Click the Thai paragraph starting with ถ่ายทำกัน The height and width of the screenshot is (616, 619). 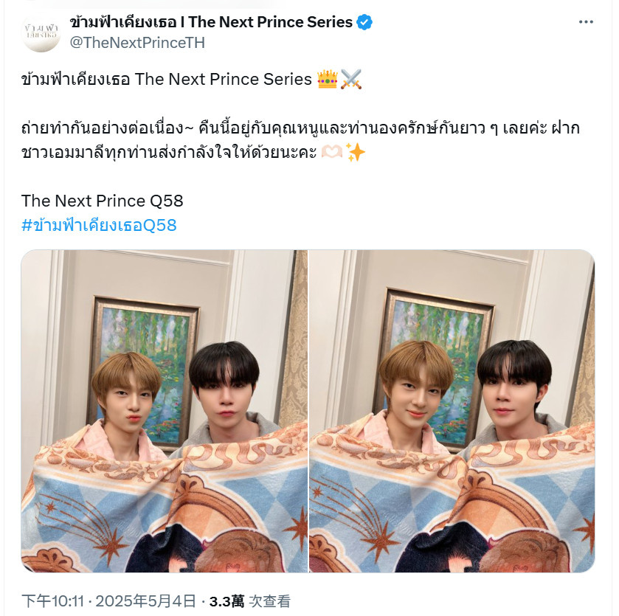pos(300,140)
